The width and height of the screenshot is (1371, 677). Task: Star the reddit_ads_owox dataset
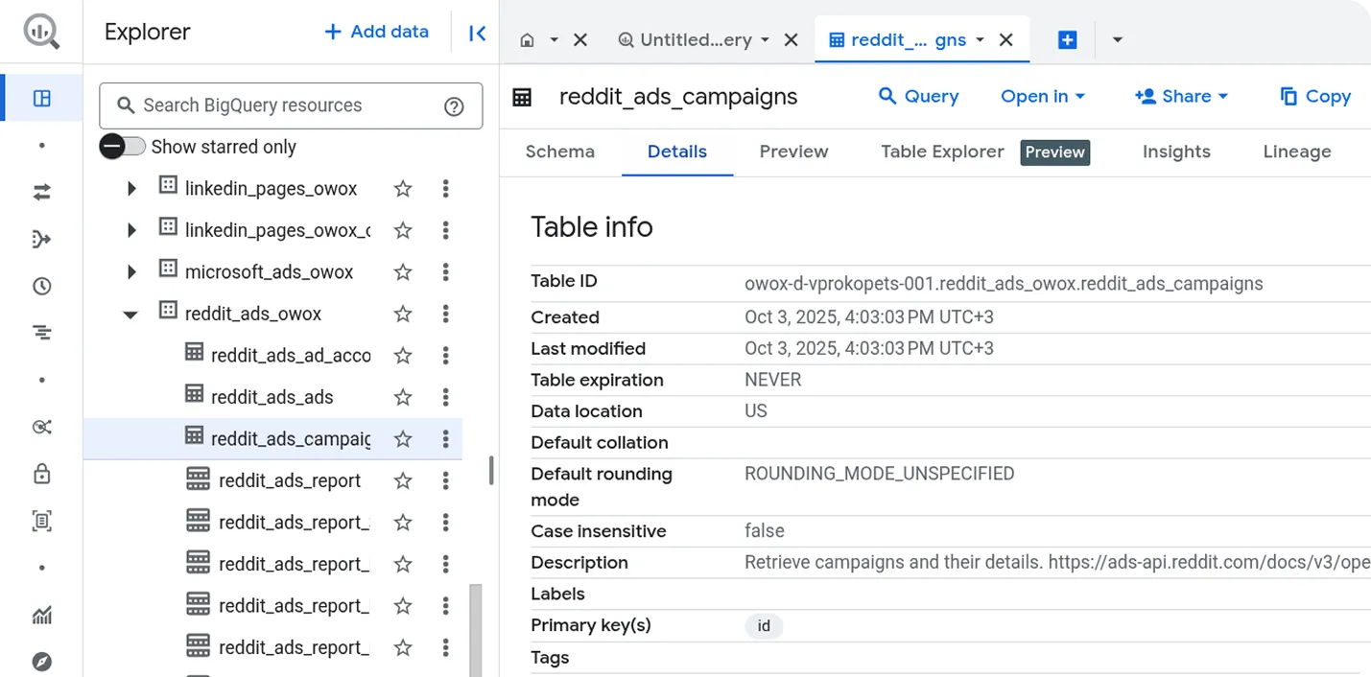[x=403, y=314]
